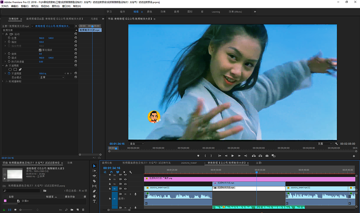Switch Project panel to list view
Screen dimensions: 360x213
point(10,210)
